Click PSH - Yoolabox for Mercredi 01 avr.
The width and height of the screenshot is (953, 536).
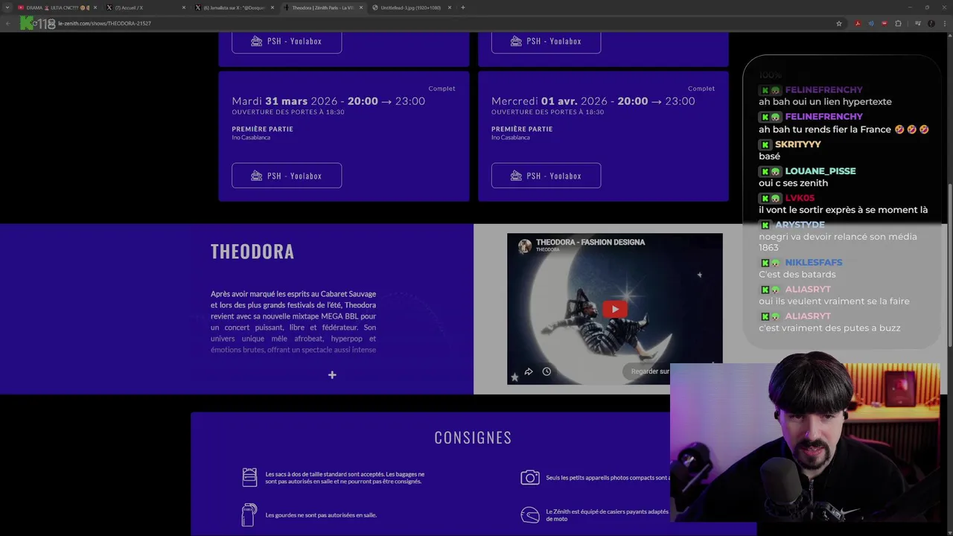coord(546,176)
